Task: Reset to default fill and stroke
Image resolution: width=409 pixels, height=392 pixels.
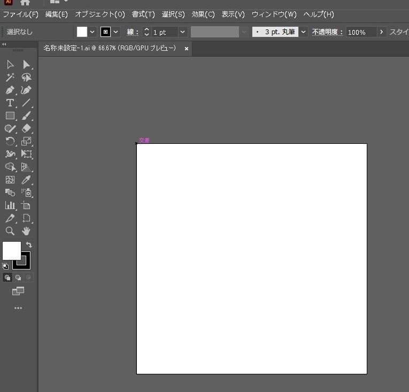Action: click(5, 266)
